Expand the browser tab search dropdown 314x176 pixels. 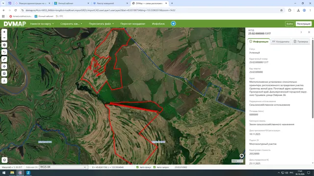tap(3, 3)
